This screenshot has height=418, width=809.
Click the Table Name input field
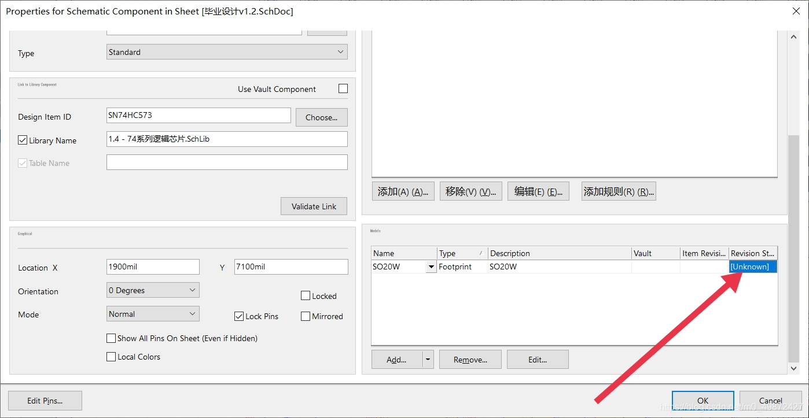(227, 162)
